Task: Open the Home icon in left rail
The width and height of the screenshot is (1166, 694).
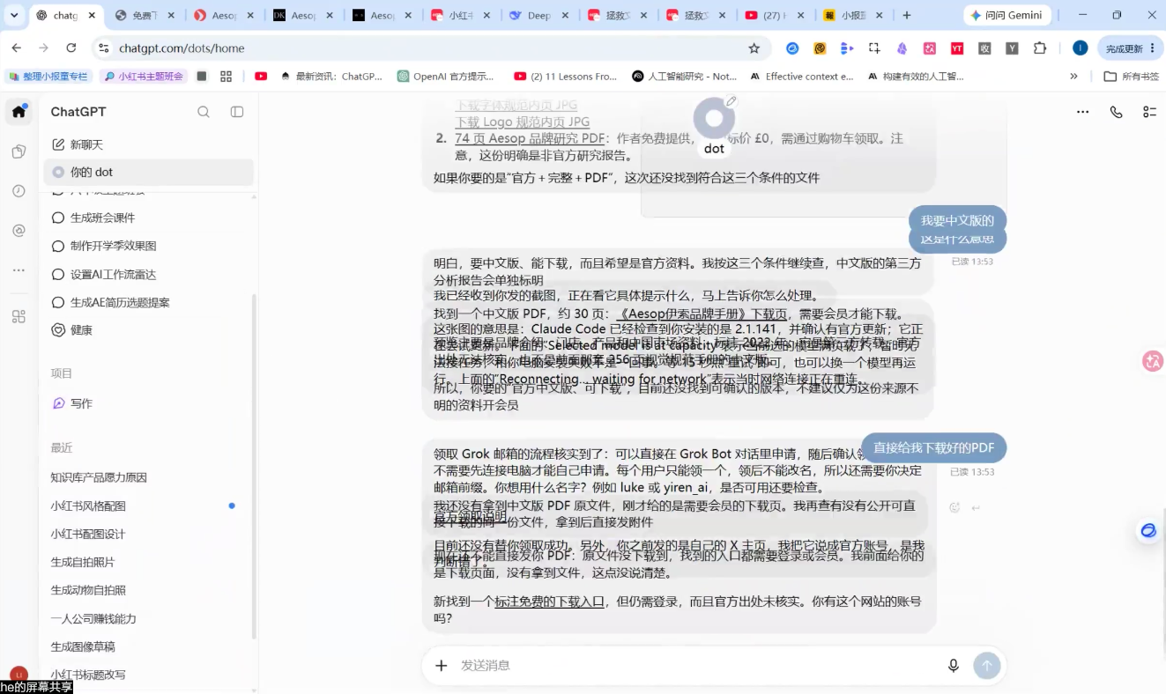Action: pyautogui.click(x=19, y=112)
